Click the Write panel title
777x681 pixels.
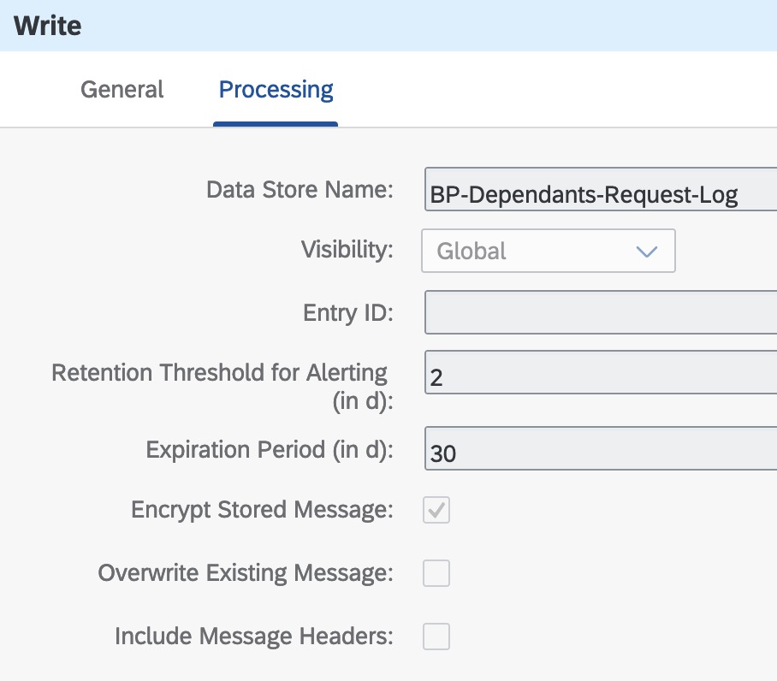click(x=48, y=26)
